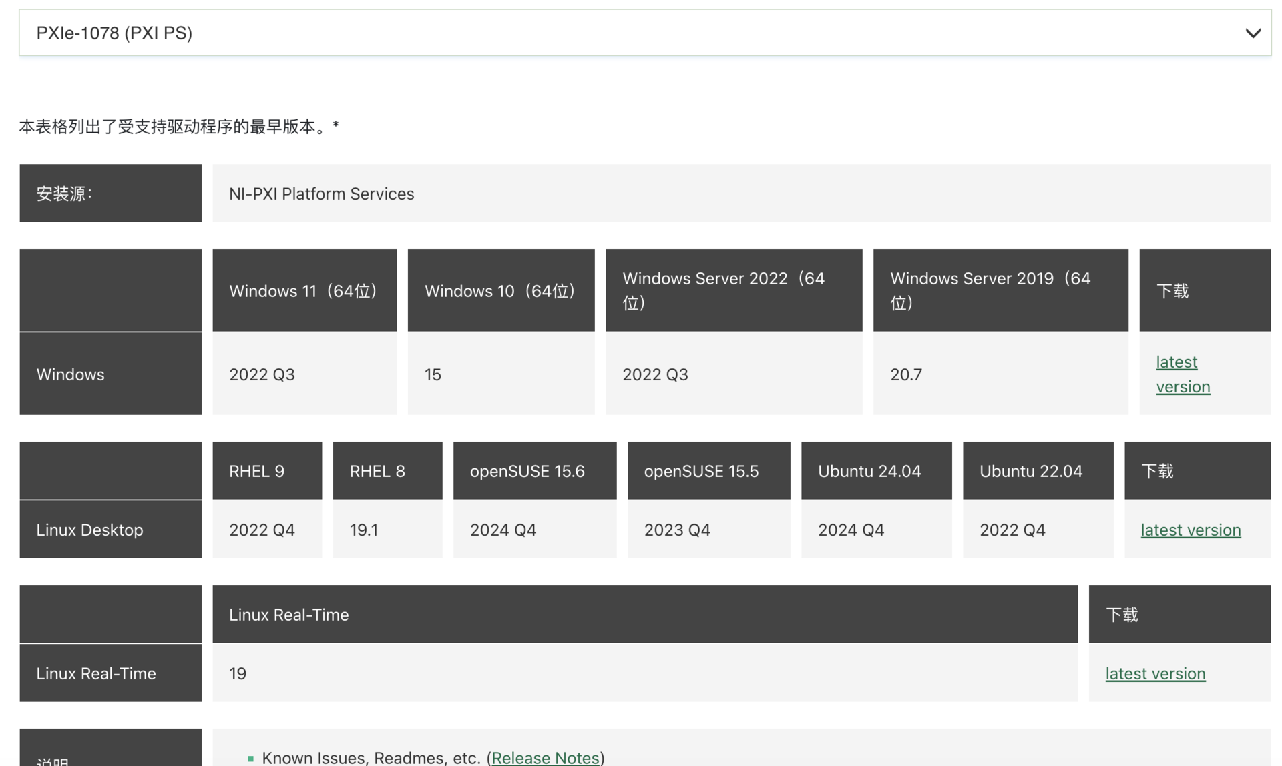Open Linux Real-Time latest version link
Screen dimensions: 1282x766
point(1155,673)
